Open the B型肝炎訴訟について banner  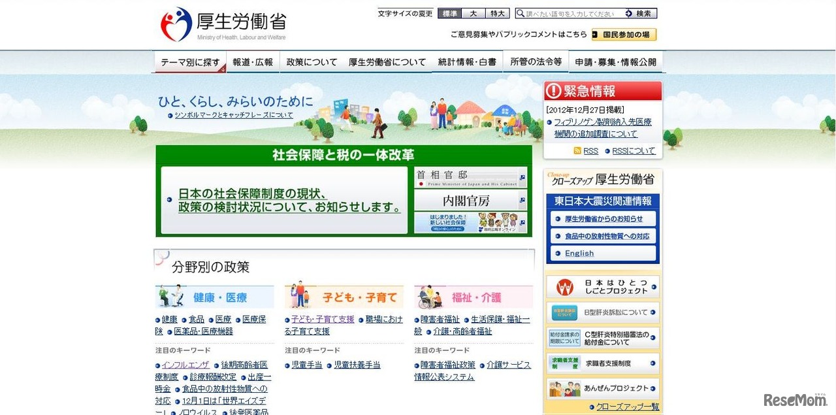click(603, 312)
